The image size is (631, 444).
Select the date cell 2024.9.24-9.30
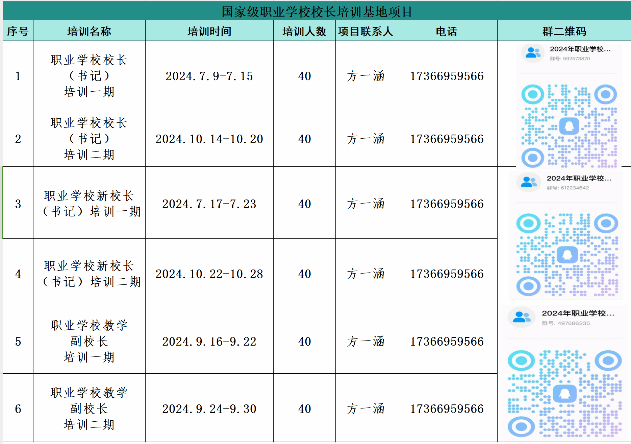[x=209, y=408]
